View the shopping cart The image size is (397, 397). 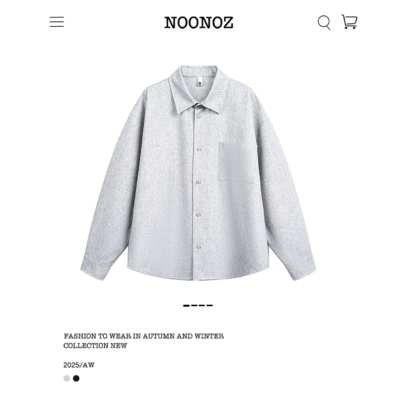(x=349, y=21)
